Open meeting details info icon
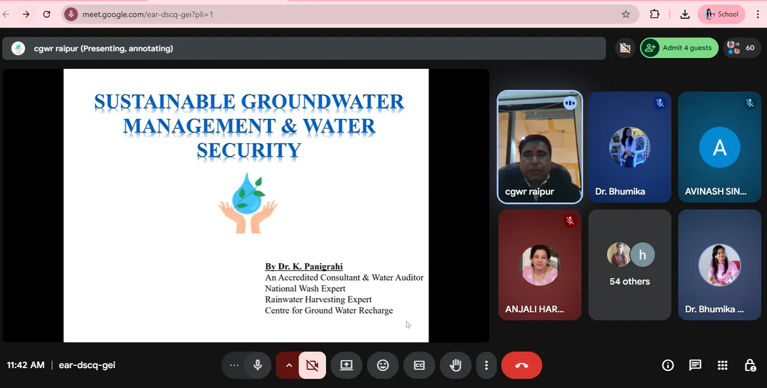The image size is (767, 388). 668,365
